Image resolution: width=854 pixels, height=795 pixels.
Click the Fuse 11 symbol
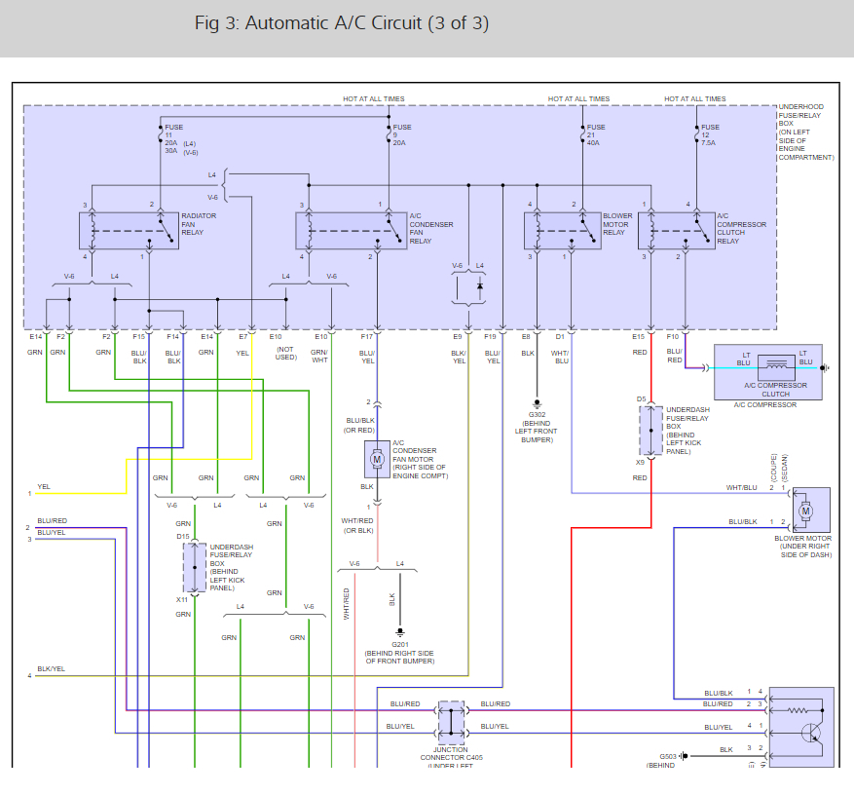coord(161,133)
